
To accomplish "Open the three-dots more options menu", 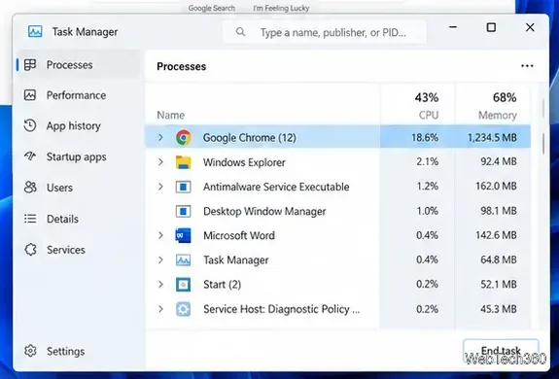I will coord(527,66).
